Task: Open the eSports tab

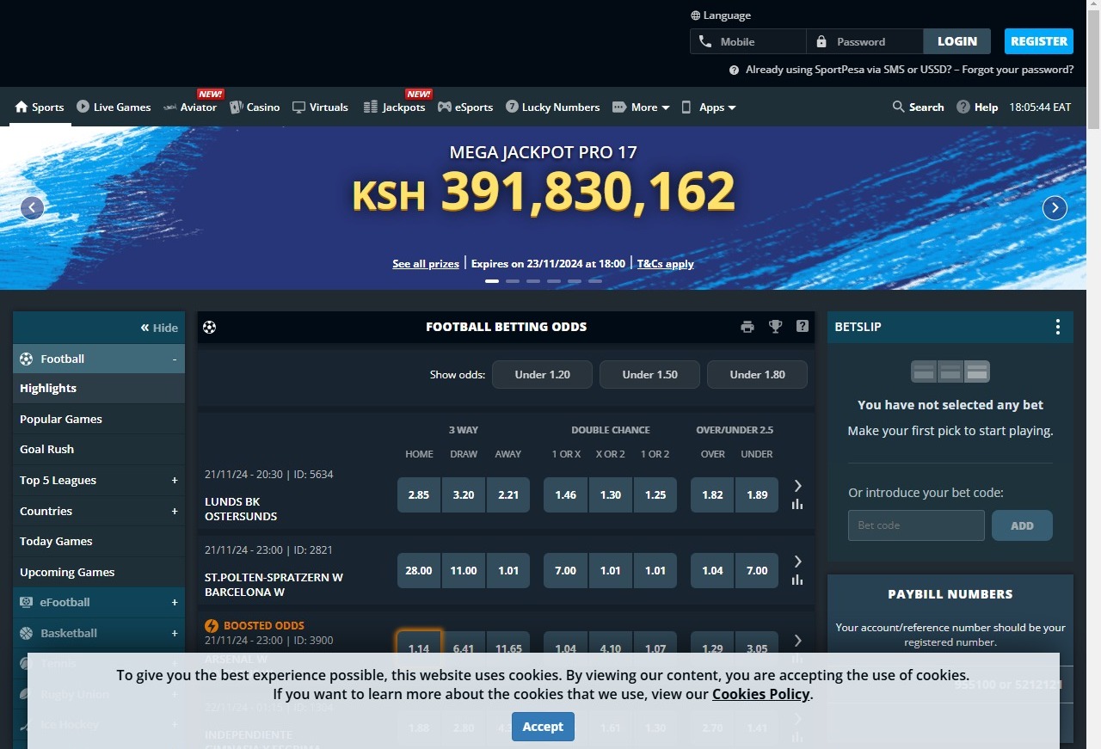Action: (x=465, y=107)
